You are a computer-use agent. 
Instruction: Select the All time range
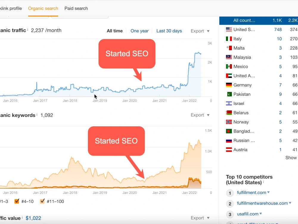[115, 31]
